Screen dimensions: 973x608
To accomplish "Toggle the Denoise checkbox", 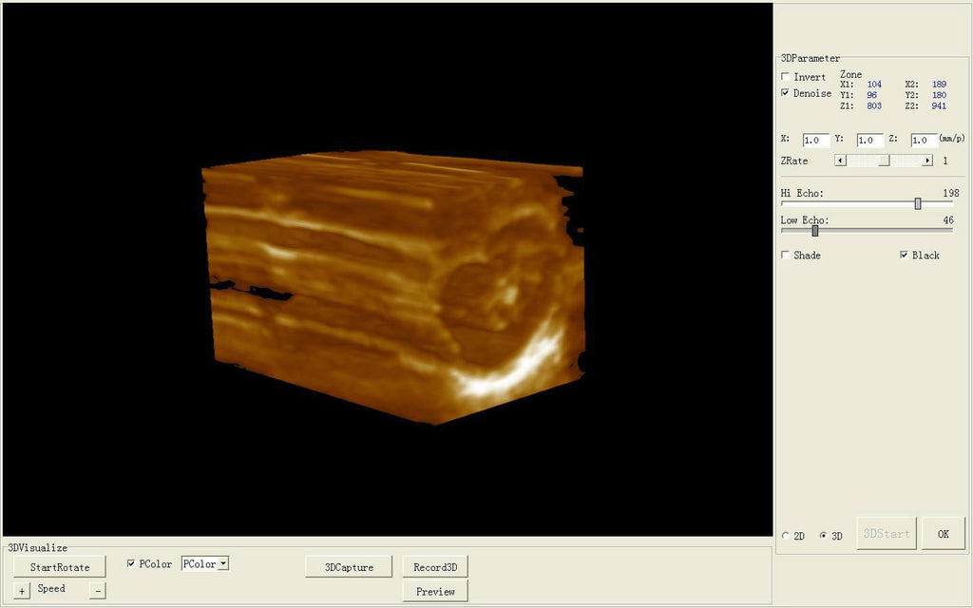I will coord(785,93).
